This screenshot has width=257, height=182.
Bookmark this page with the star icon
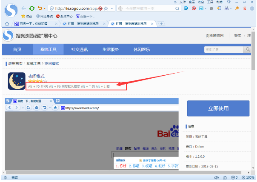(106, 9)
